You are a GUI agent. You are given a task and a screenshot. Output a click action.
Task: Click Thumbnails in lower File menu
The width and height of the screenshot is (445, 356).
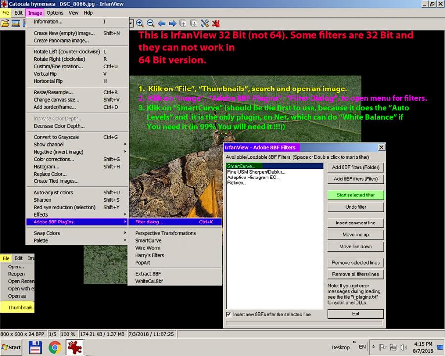point(17,308)
